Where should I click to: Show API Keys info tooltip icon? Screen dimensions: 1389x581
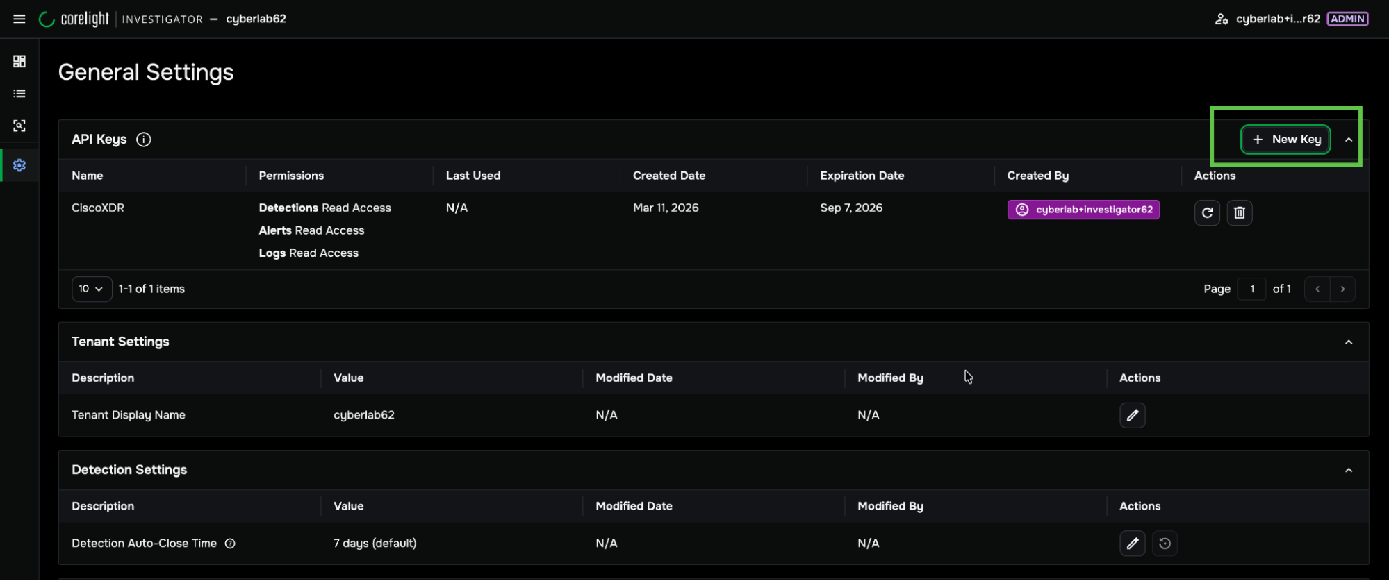click(x=144, y=140)
